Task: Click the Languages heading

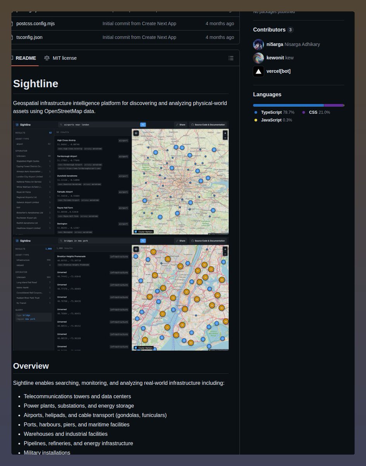Action: [267, 94]
